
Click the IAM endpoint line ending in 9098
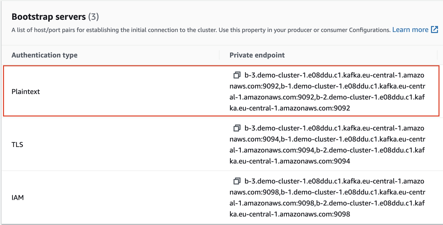pyautogui.click(x=290, y=214)
